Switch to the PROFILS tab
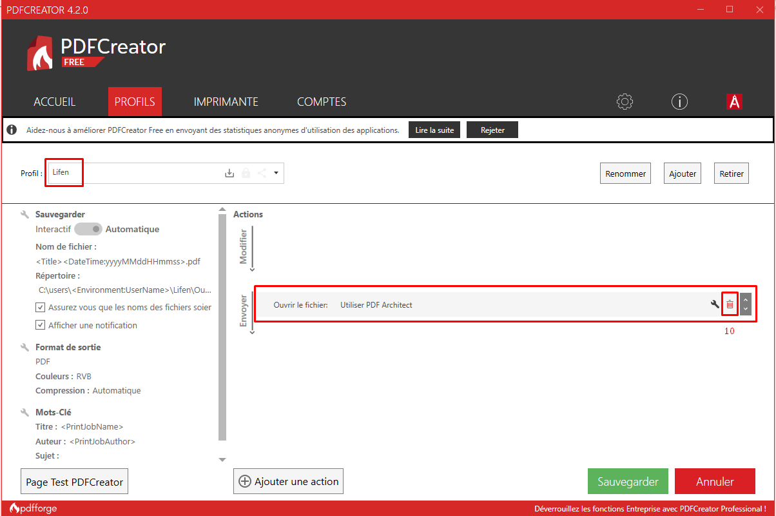The width and height of the screenshot is (776, 516). (x=135, y=102)
